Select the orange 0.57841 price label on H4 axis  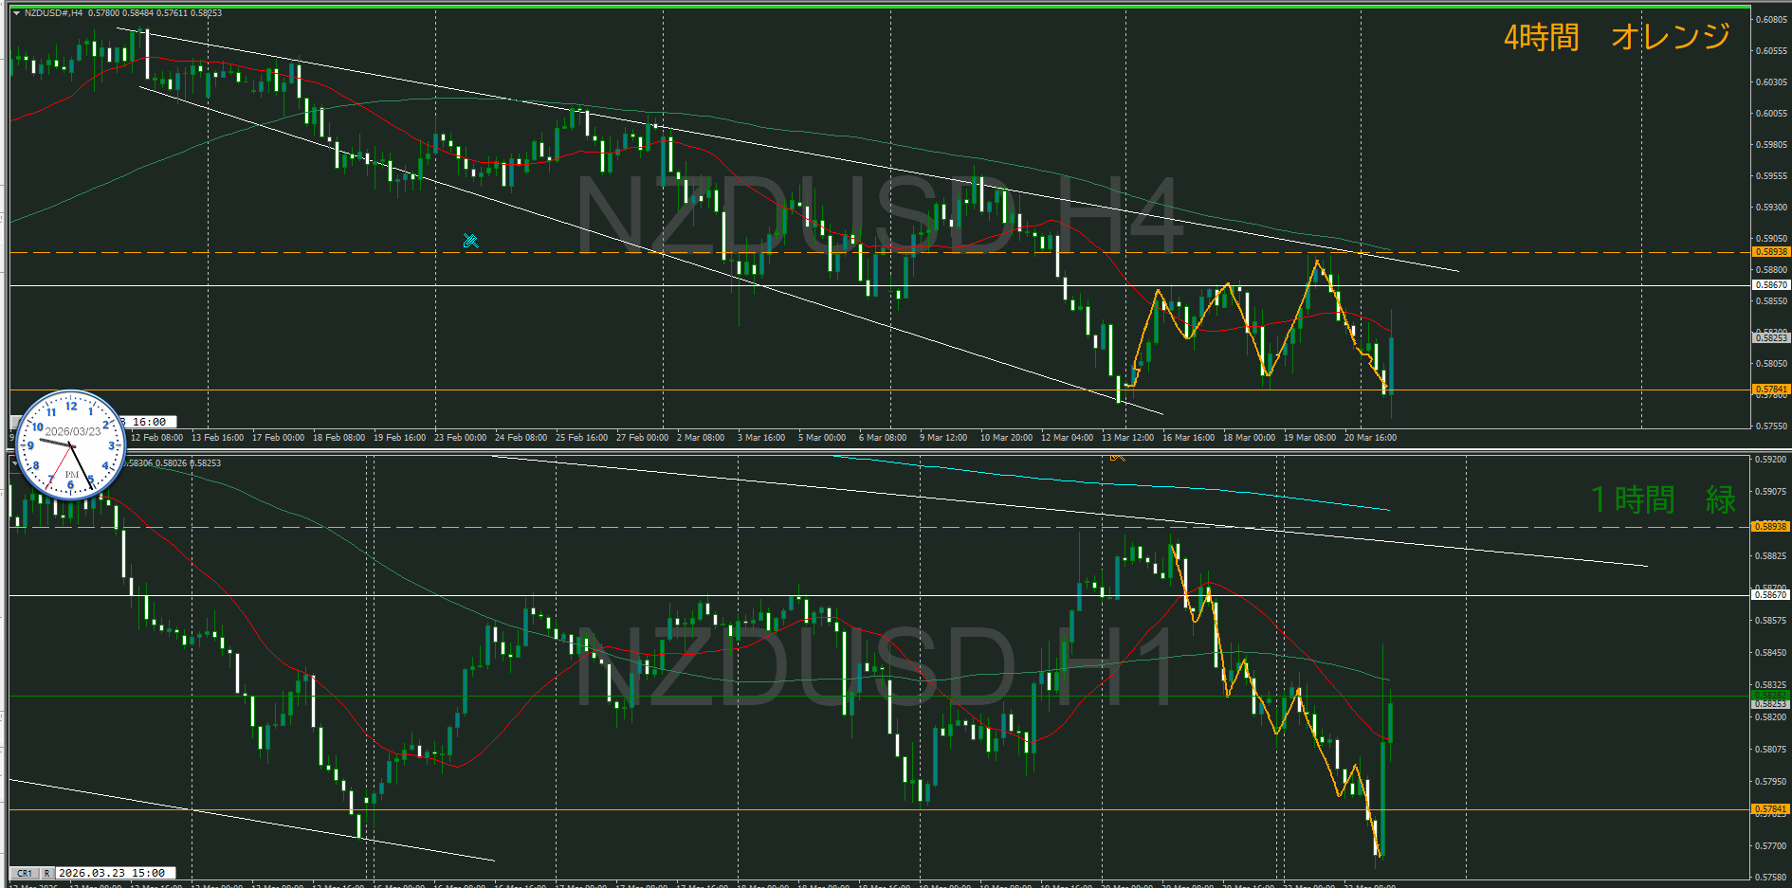pyautogui.click(x=1770, y=390)
